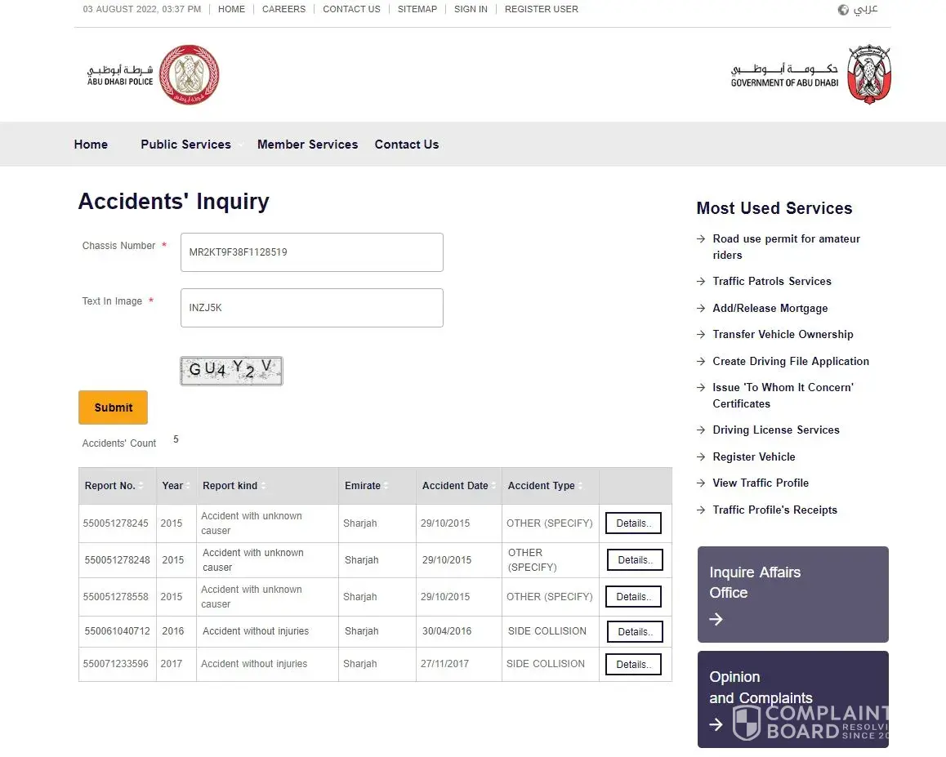Screen dimensions: 946x757
Task: Submit the accidents inquiry form
Action: [113, 407]
